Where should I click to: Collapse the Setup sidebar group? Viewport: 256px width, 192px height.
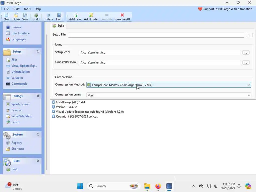pyautogui.click(x=38, y=51)
